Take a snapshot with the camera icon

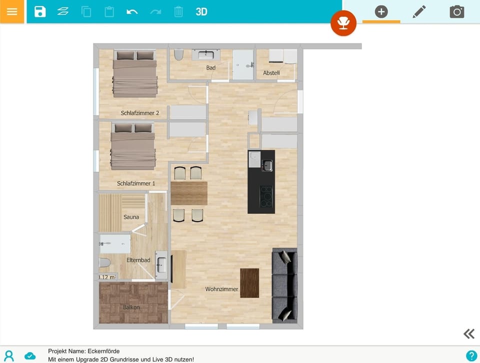click(x=457, y=11)
